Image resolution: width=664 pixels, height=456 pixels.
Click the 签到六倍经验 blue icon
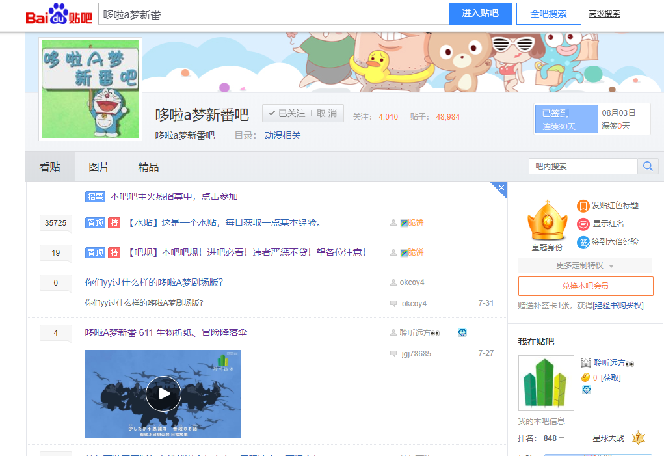click(x=583, y=243)
